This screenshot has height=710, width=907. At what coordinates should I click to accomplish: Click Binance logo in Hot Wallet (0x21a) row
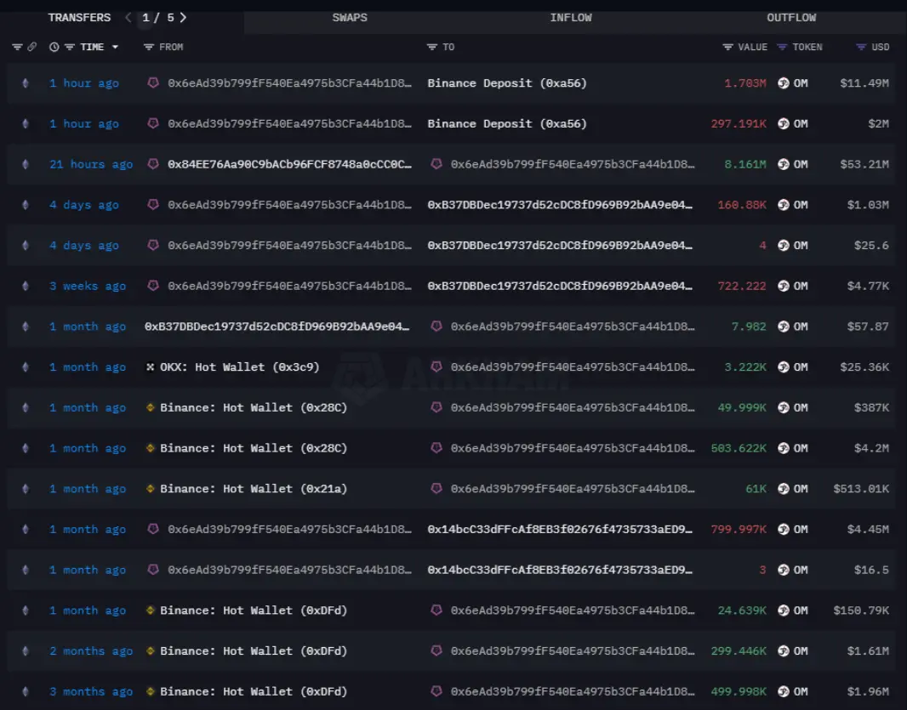(151, 488)
